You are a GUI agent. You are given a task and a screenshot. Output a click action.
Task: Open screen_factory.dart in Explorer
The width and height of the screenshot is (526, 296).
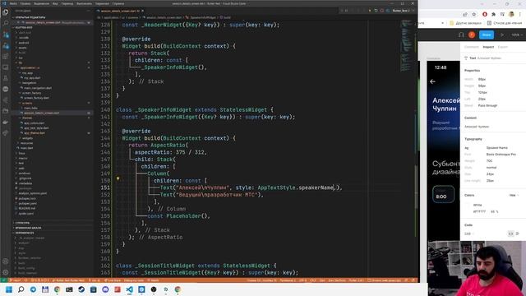(x=36, y=98)
